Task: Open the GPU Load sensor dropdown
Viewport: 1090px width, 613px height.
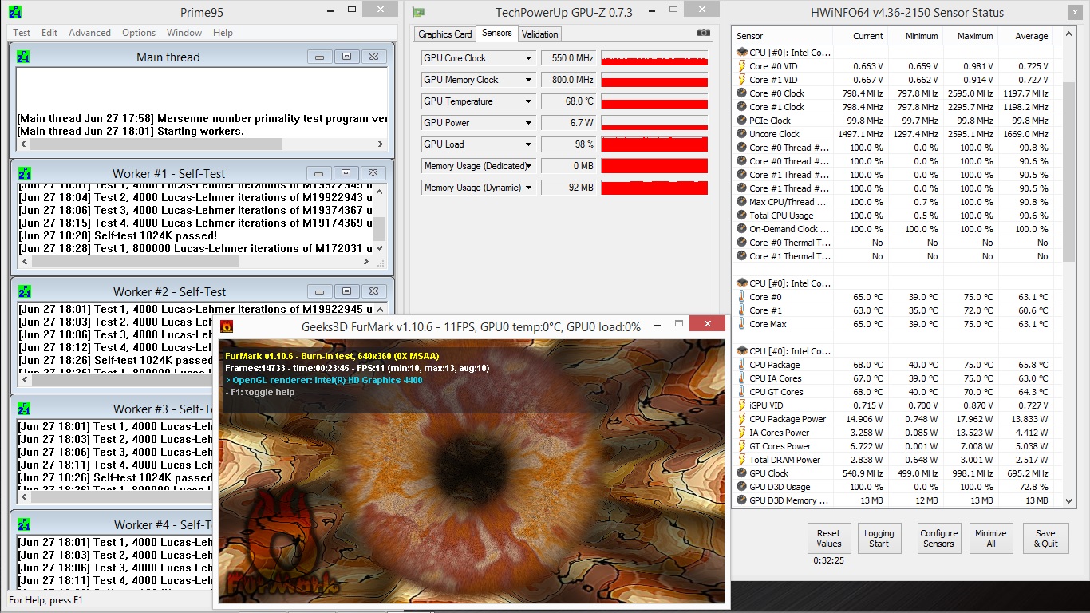Action: [x=528, y=144]
